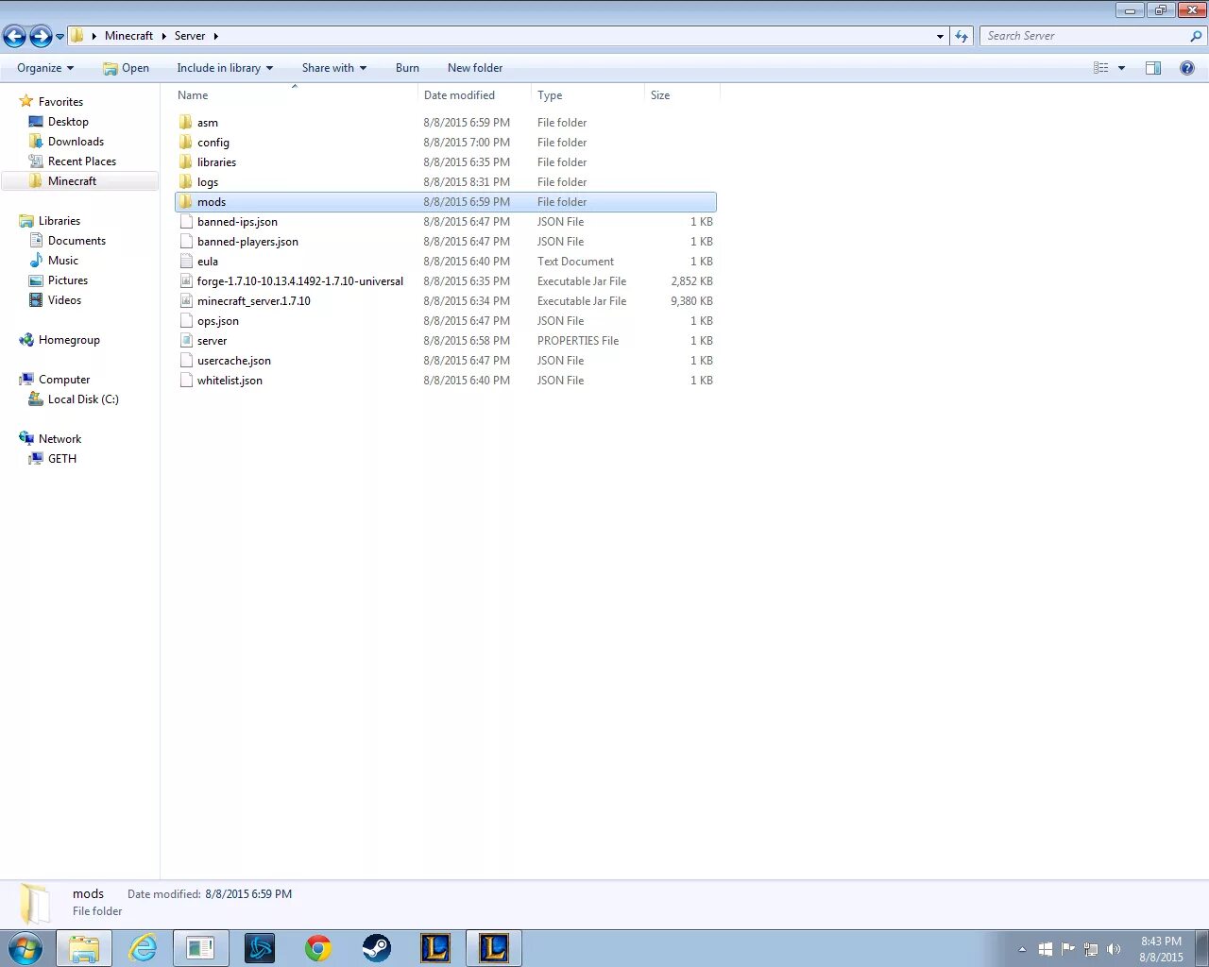Select the server properties file icon
The width and height of the screenshot is (1209, 967).
(186, 341)
